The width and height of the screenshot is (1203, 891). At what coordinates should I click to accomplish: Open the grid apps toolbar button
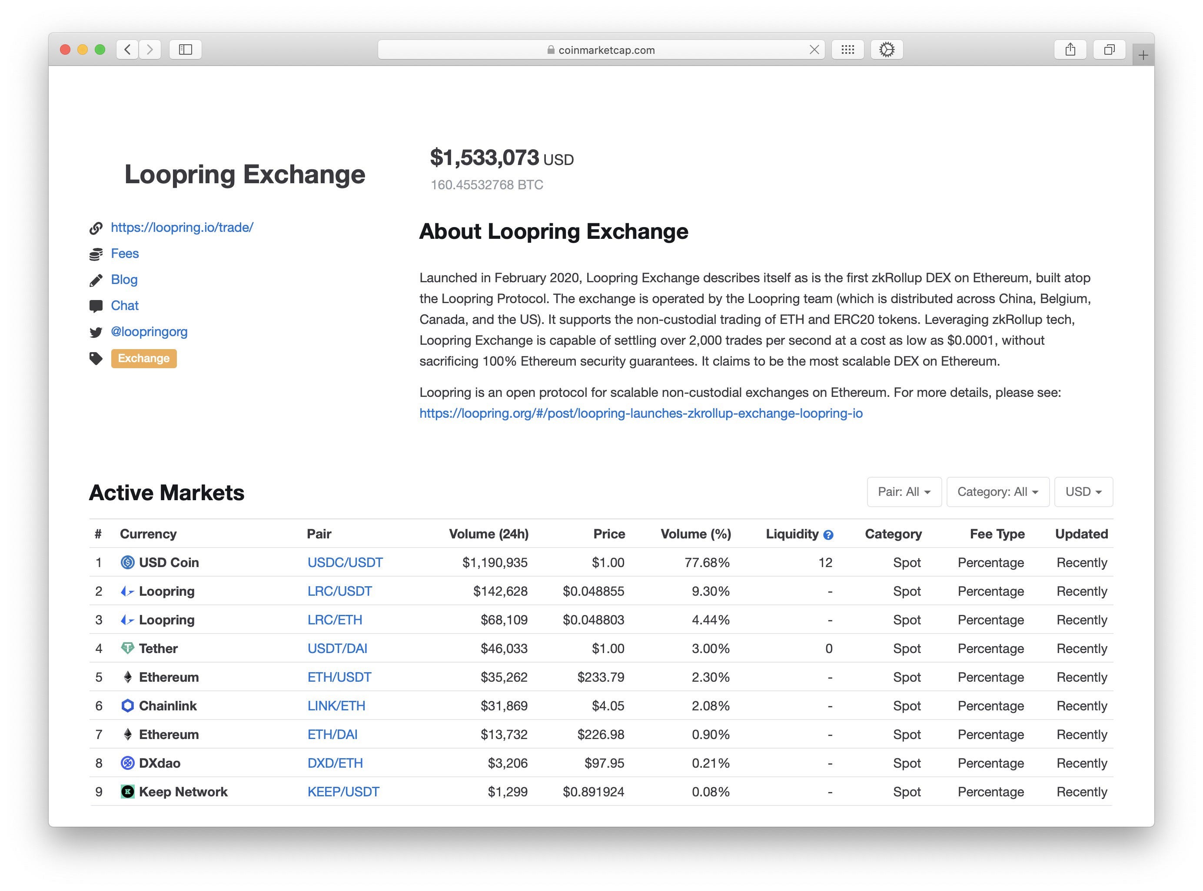pos(847,49)
